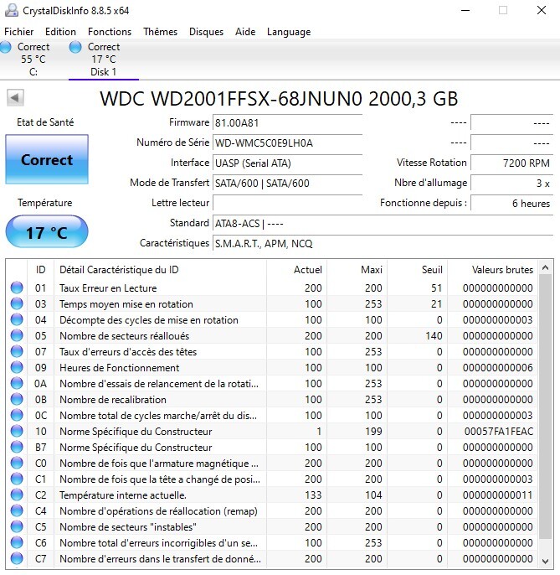Click the 17 °C temperature button

(47, 232)
